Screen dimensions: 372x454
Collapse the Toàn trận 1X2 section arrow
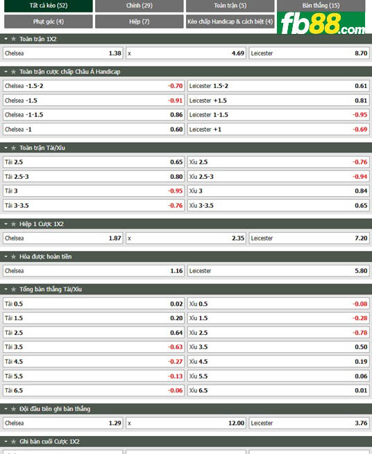(6, 39)
